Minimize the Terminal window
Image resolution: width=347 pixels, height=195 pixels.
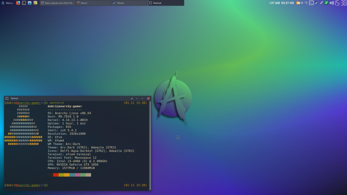click(137, 98)
